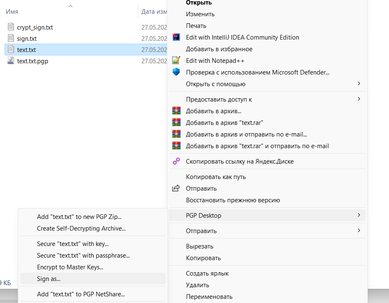Choose 'Create Self-Decrypting Archive...'

(93, 228)
